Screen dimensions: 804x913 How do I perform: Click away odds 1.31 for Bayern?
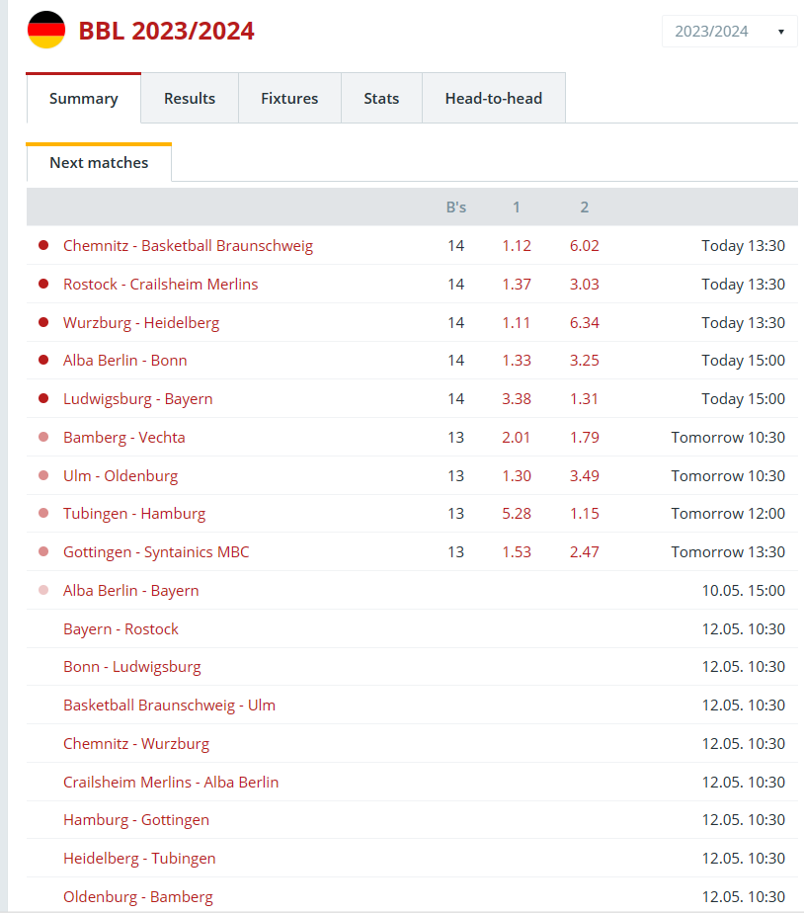pos(584,399)
